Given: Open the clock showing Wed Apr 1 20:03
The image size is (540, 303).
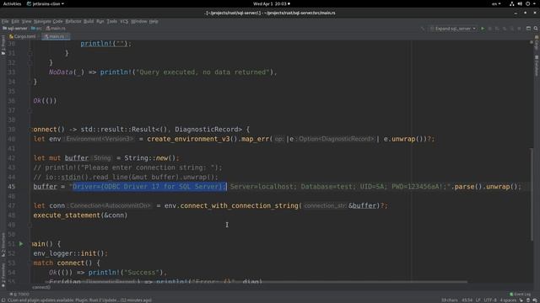Looking at the screenshot, I should (271, 3).
